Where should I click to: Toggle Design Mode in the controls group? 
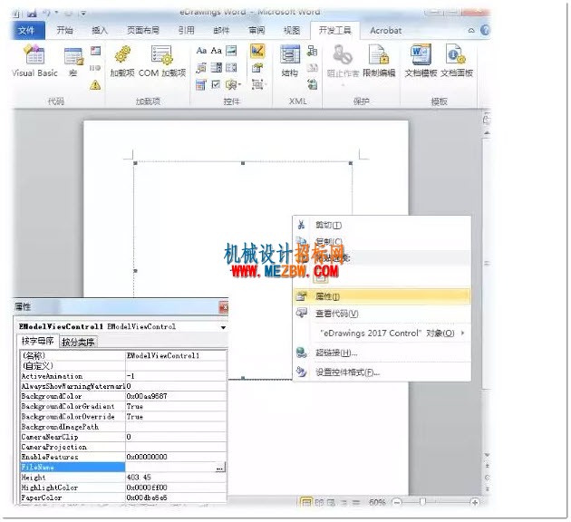point(257,51)
